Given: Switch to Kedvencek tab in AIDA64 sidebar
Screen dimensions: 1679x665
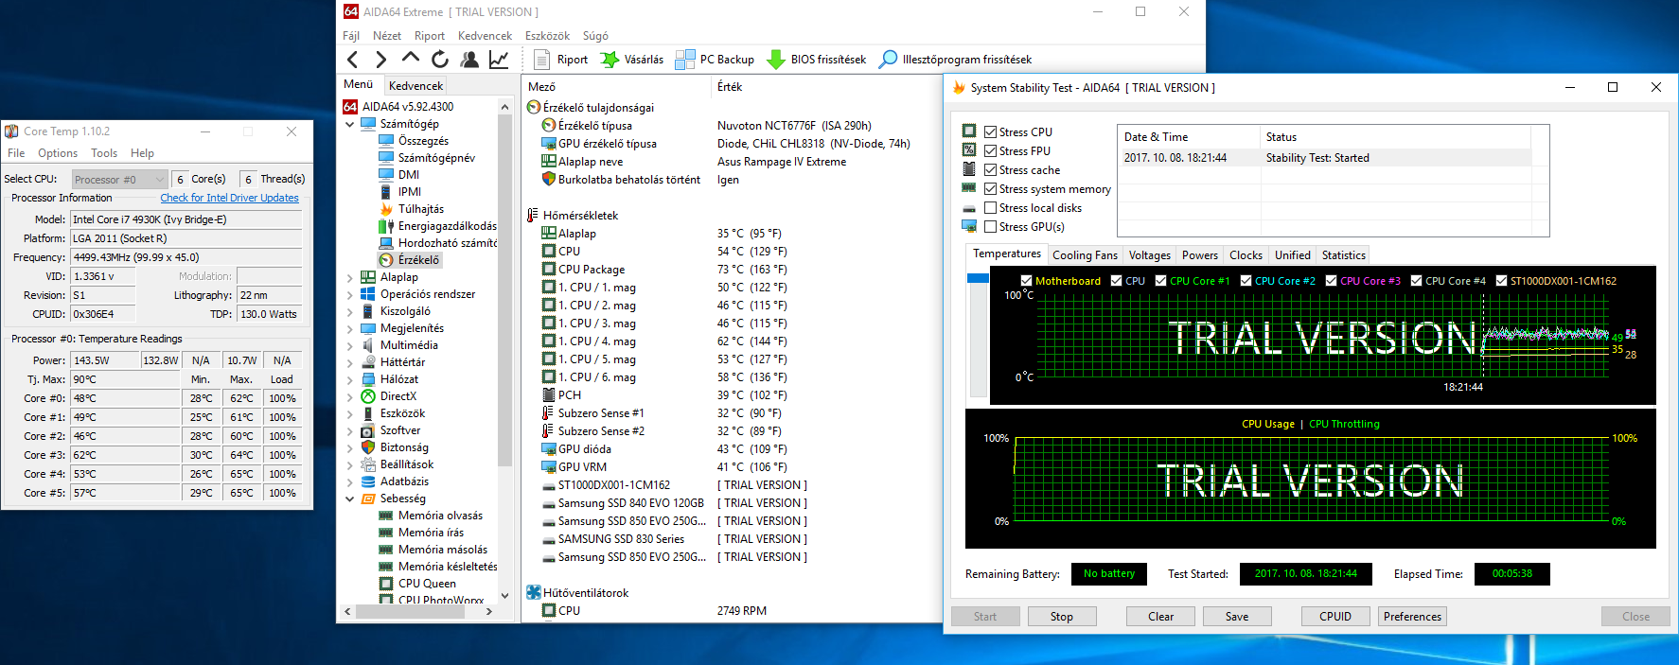Looking at the screenshot, I should [415, 85].
